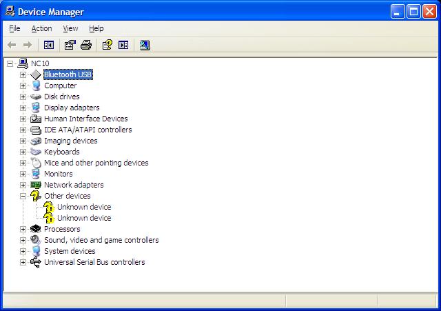Open the View menu
The height and width of the screenshot is (311, 441).
coord(70,28)
